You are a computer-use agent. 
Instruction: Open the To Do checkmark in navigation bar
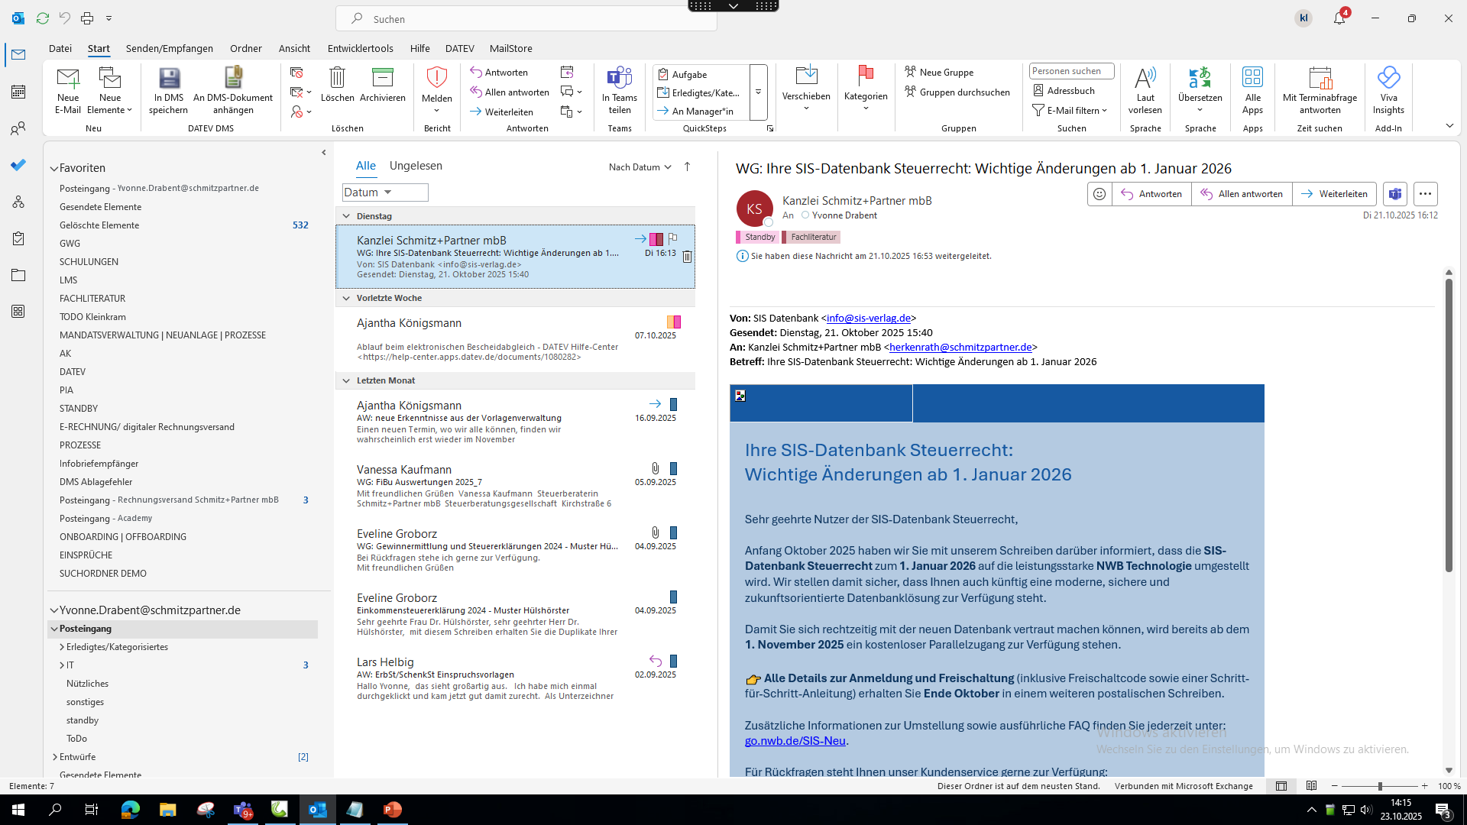tap(18, 165)
